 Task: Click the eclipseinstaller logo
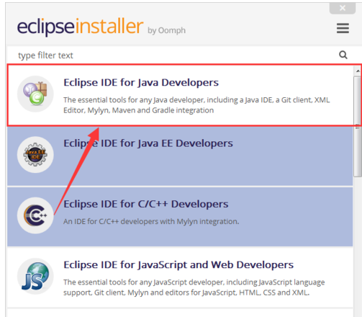(x=80, y=27)
